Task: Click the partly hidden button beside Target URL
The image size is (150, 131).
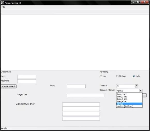Action: (145, 95)
